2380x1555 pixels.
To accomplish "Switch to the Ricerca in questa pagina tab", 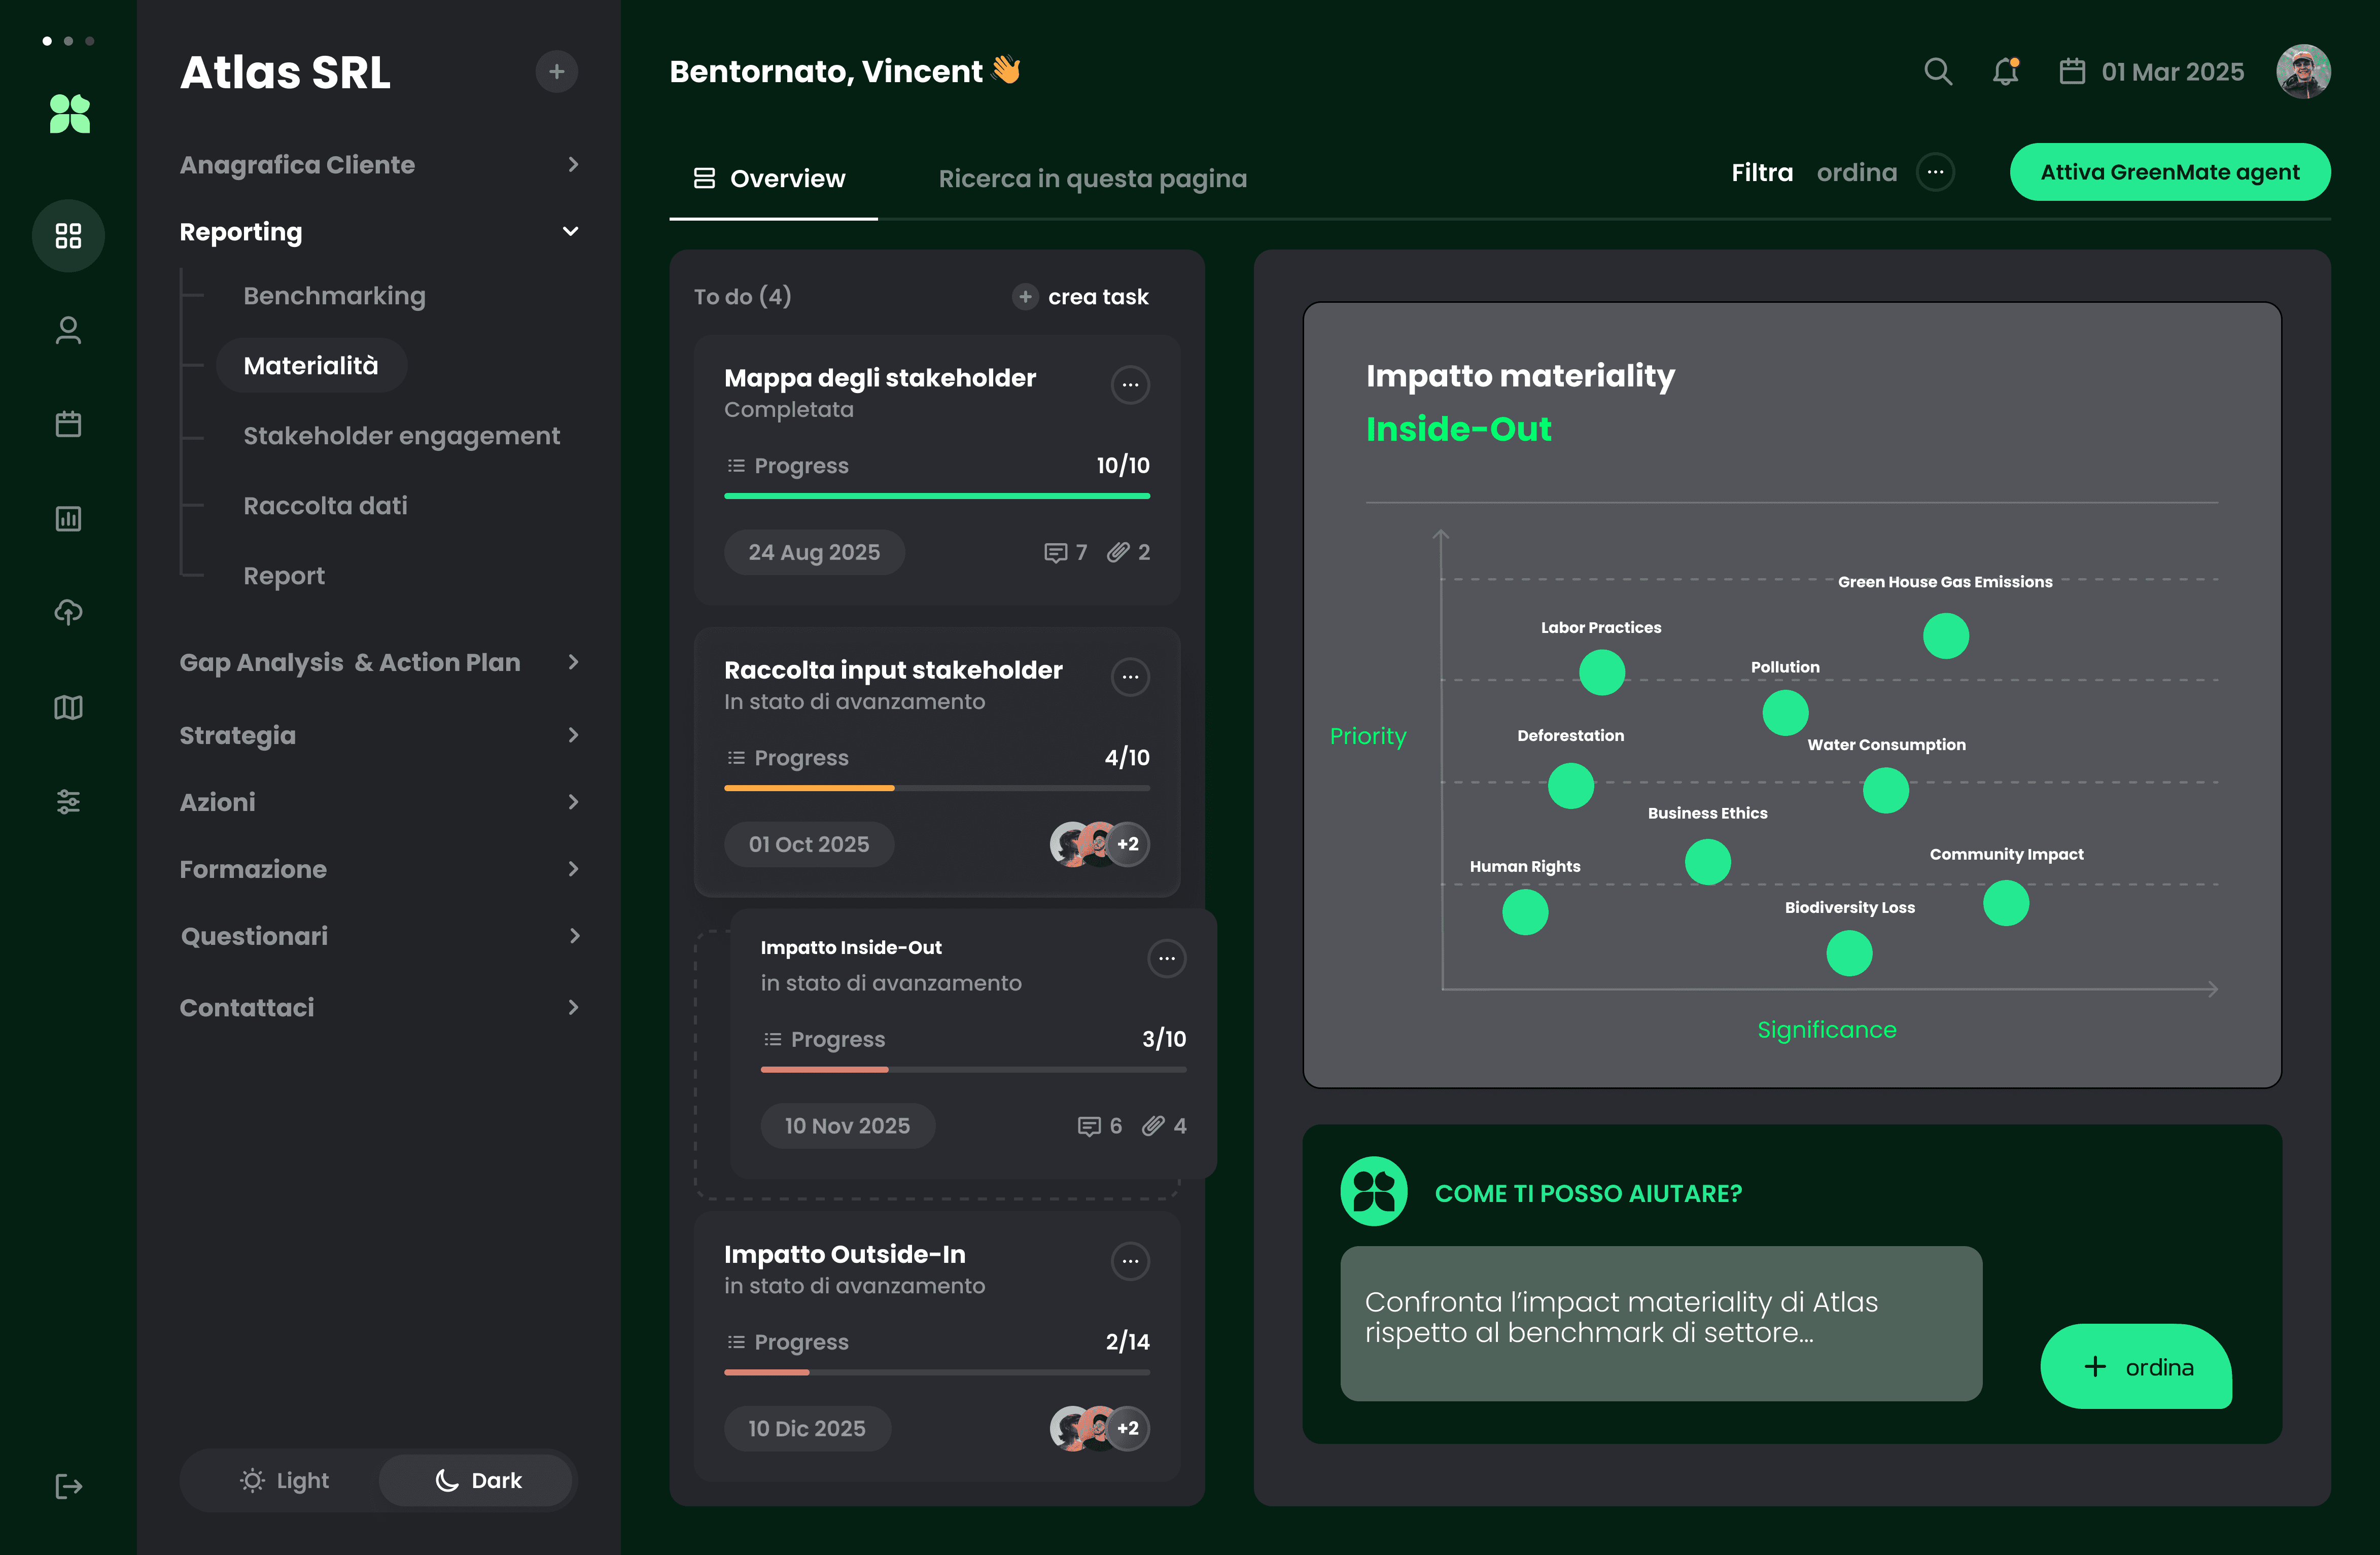I will pos(1092,178).
